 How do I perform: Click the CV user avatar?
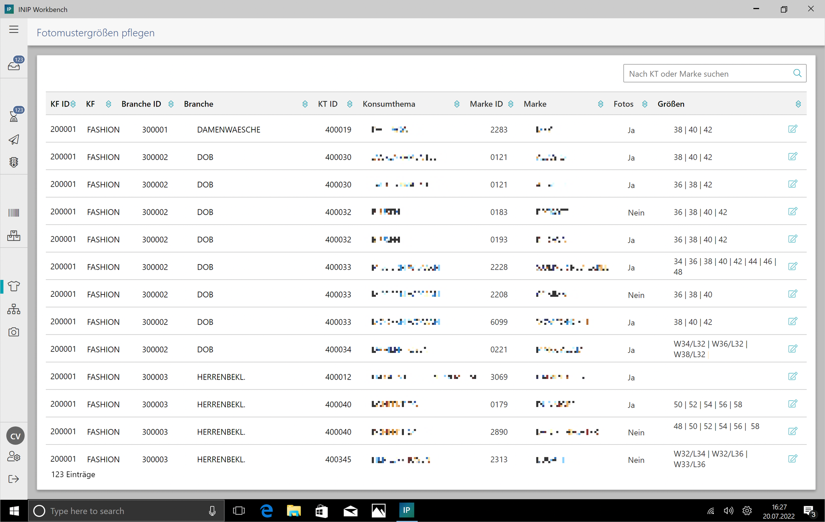click(x=16, y=436)
